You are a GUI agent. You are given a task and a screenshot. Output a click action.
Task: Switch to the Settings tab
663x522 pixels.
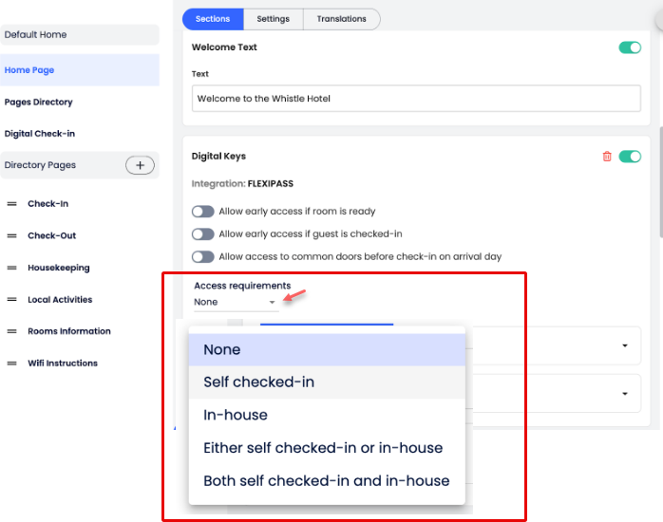click(273, 19)
